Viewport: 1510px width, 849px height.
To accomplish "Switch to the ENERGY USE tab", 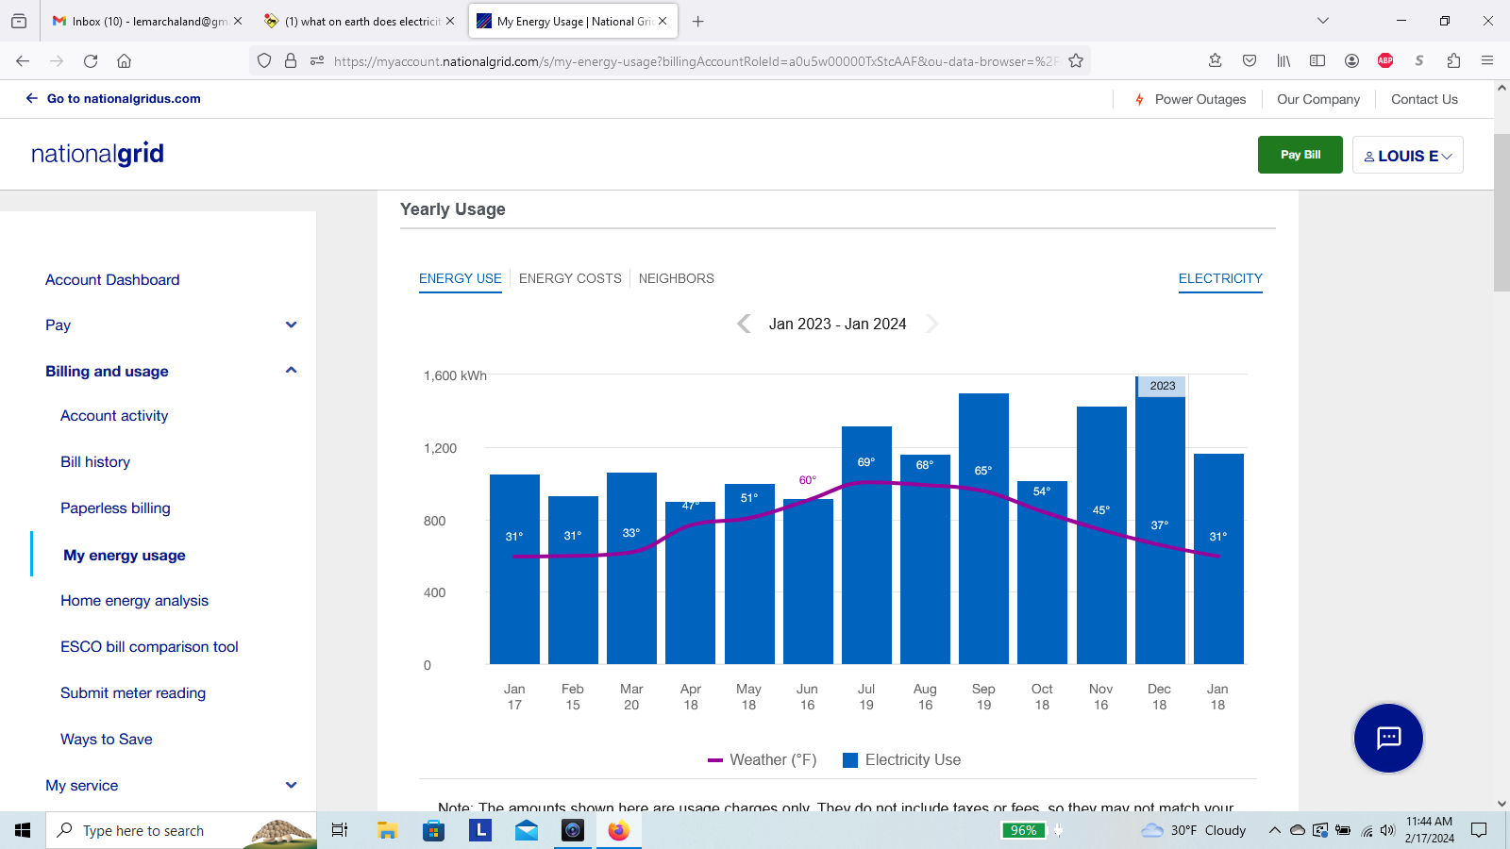I will click(461, 278).
